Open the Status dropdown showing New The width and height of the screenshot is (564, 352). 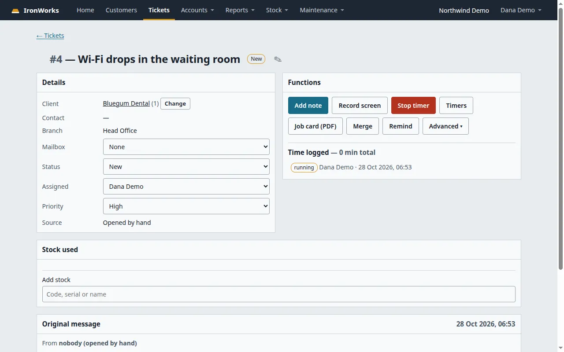coord(186,167)
